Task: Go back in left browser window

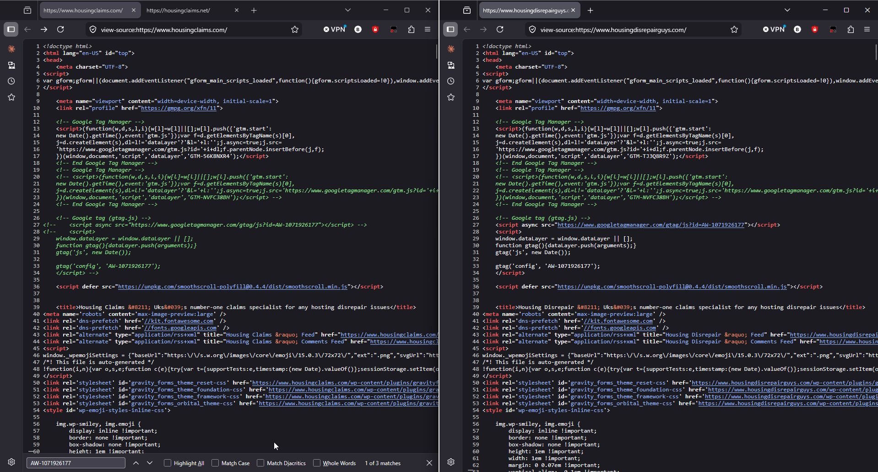Action: (27, 29)
